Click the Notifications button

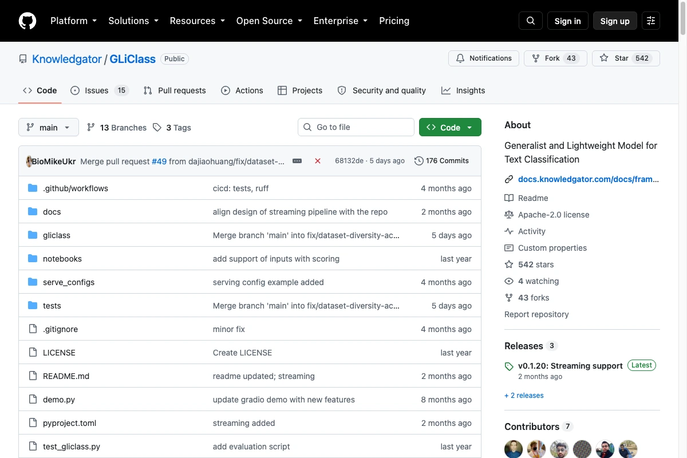pyautogui.click(x=484, y=58)
